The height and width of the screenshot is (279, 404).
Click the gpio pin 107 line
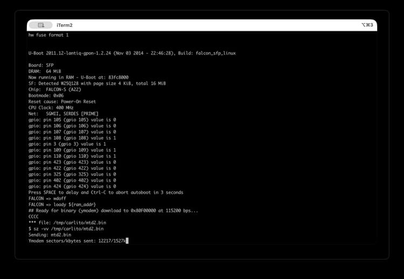(72, 131)
